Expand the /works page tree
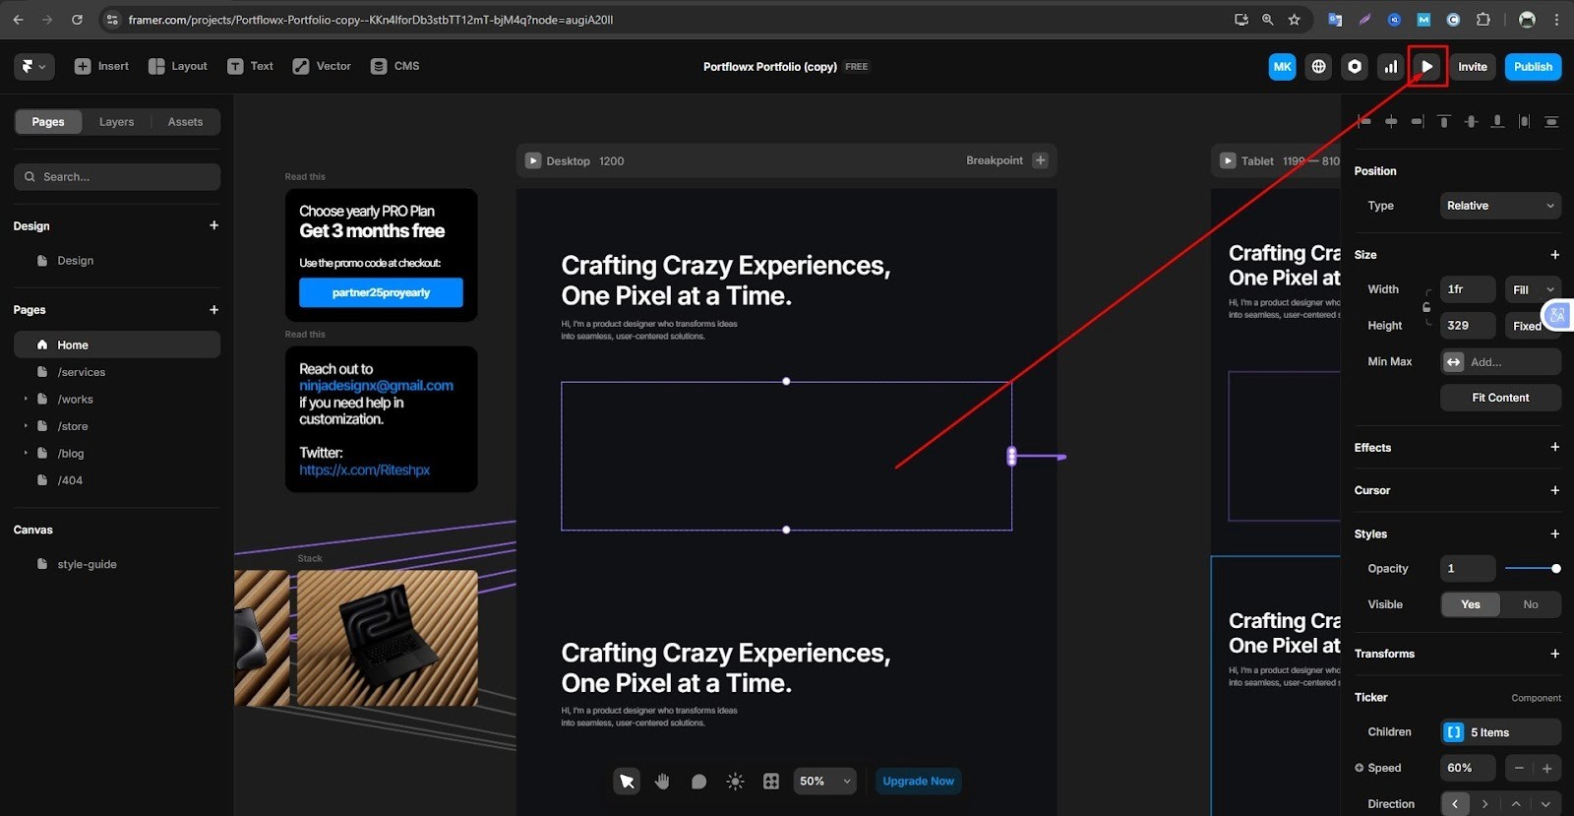This screenshot has width=1574, height=816. (26, 399)
